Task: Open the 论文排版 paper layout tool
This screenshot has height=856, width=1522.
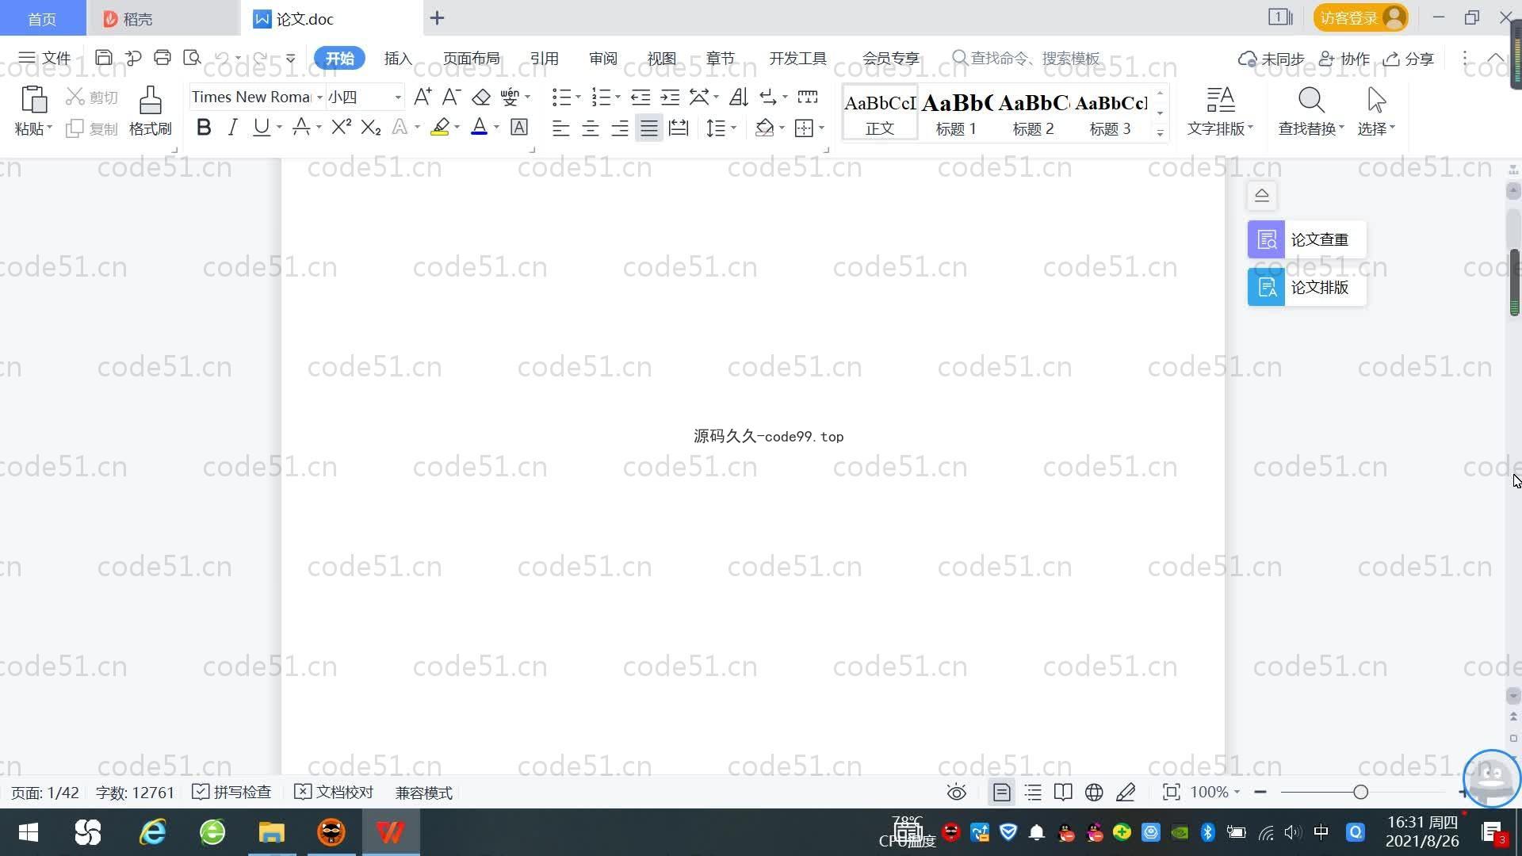Action: click(1306, 287)
